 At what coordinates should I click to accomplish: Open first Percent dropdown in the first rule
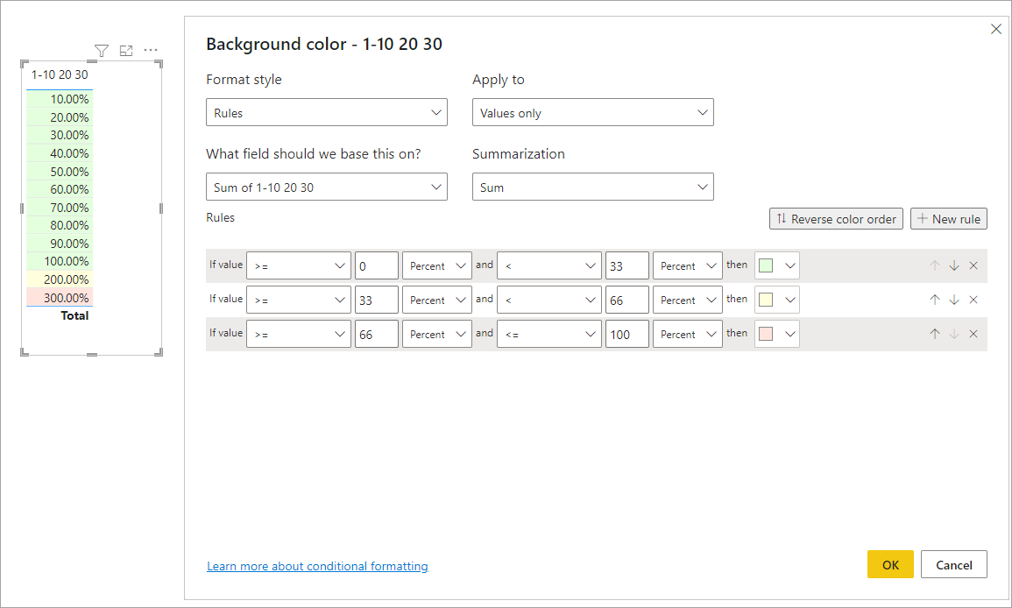(x=437, y=265)
